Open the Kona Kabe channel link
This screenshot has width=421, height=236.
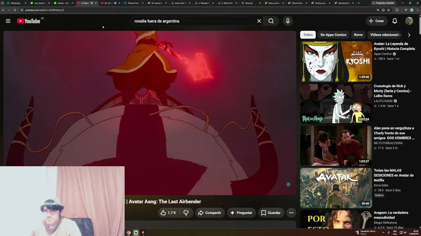(x=381, y=185)
